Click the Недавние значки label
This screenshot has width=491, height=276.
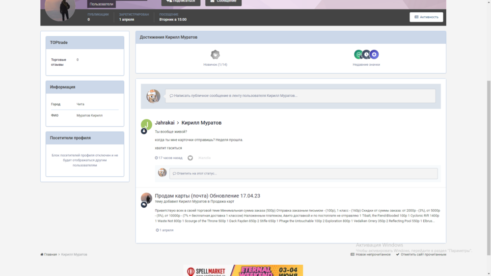pyautogui.click(x=366, y=64)
